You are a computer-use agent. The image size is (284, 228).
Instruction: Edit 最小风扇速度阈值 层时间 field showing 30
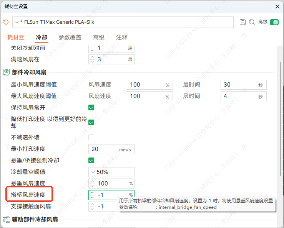(243, 85)
